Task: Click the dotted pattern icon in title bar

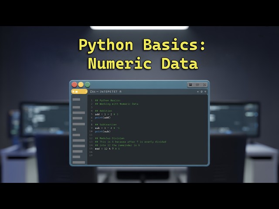Action: tap(197, 85)
